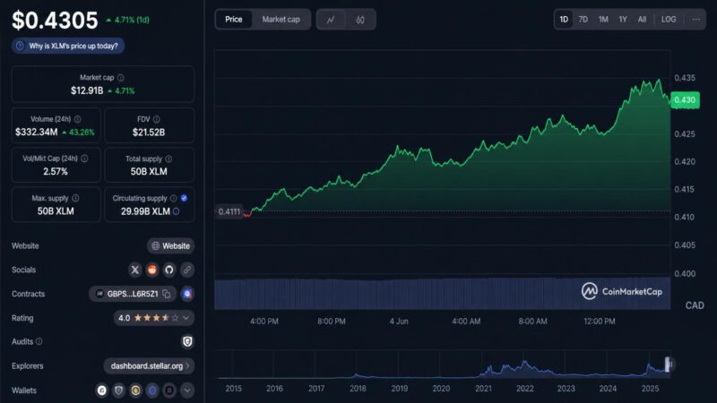Select the 1M time range

[x=603, y=19]
